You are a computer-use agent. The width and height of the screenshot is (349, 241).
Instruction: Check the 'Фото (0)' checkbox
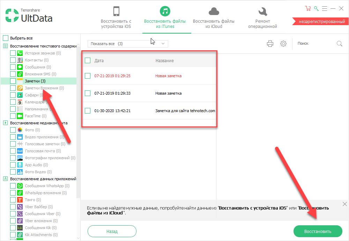click(13, 130)
